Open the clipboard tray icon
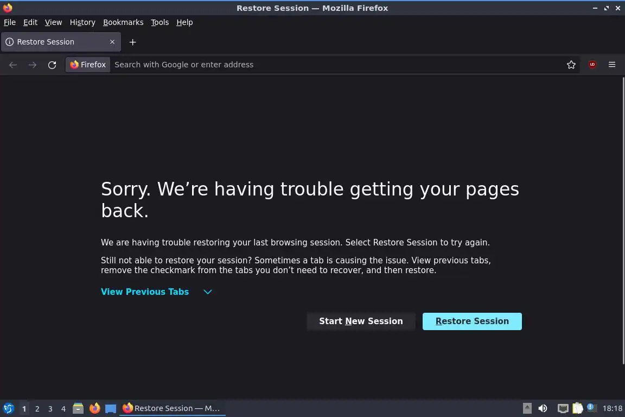The width and height of the screenshot is (625, 417). [x=578, y=408]
